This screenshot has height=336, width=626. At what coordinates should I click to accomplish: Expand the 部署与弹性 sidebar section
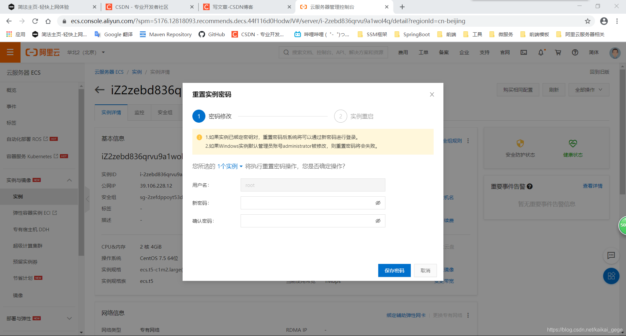[69, 318]
